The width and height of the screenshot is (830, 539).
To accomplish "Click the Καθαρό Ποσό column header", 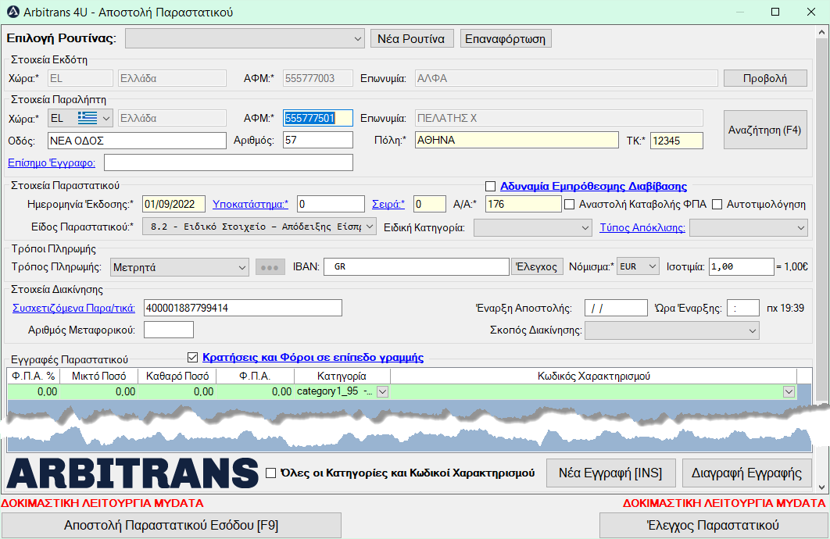I will point(177,376).
